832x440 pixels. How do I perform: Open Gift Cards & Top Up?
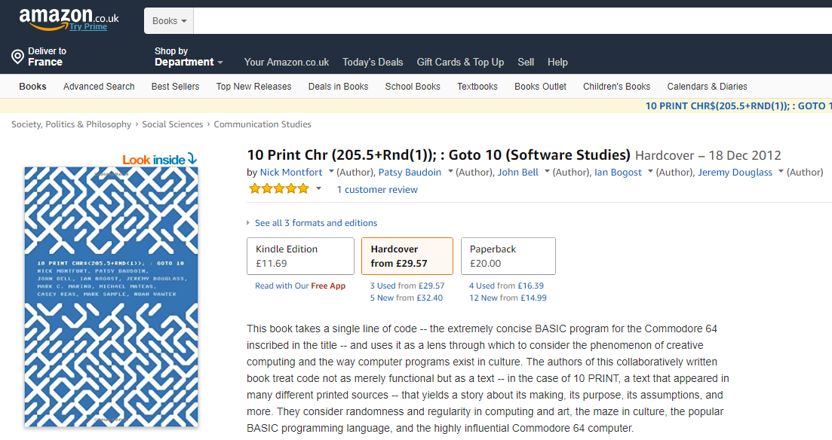coord(460,62)
